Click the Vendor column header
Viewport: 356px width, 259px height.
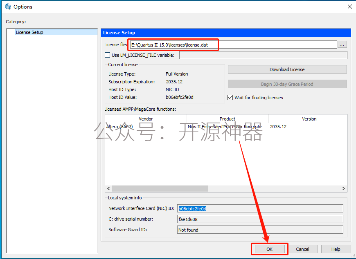(146, 119)
